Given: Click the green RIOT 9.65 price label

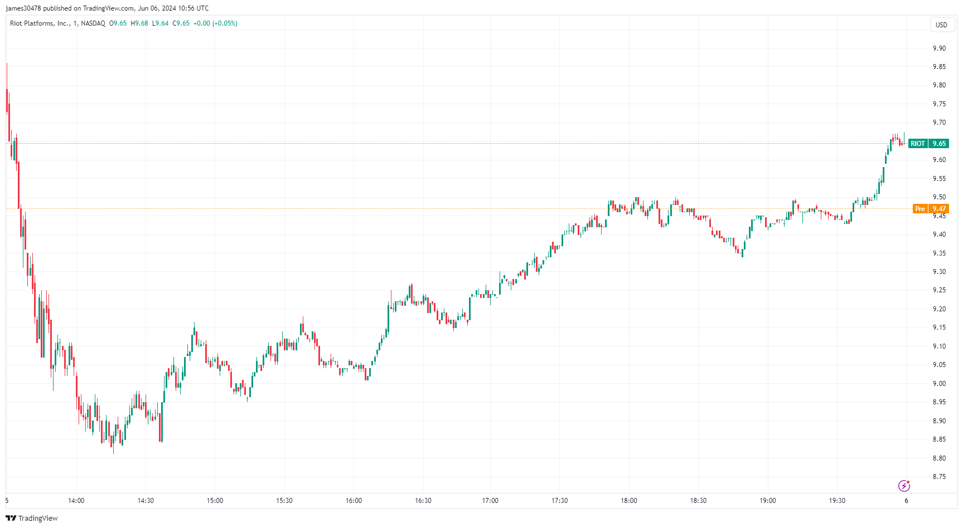Looking at the screenshot, I should pyautogui.click(x=928, y=144).
